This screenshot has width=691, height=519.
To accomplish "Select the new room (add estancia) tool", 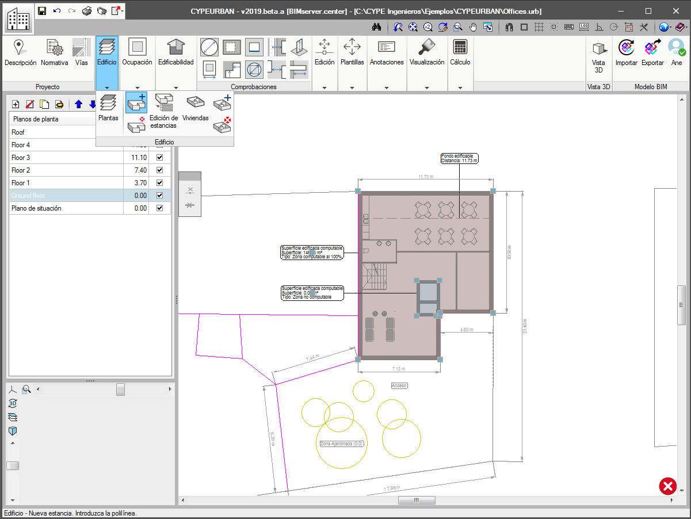I will pos(136,102).
